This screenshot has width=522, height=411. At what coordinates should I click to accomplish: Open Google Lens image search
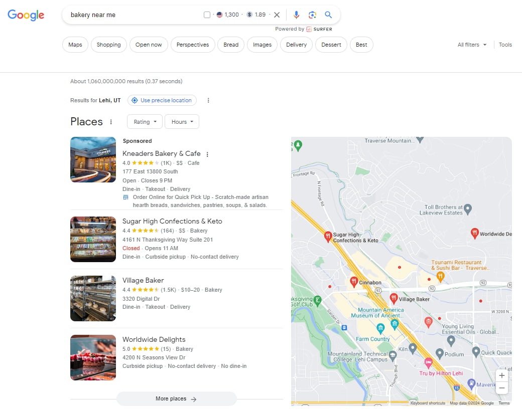312,15
